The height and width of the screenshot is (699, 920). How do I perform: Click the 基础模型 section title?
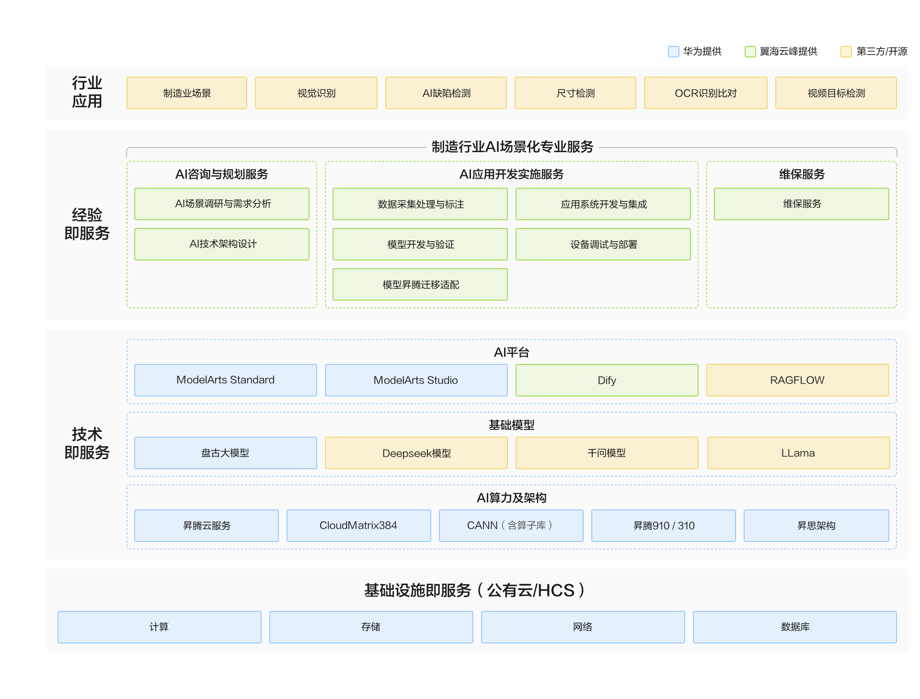click(x=512, y=425)
